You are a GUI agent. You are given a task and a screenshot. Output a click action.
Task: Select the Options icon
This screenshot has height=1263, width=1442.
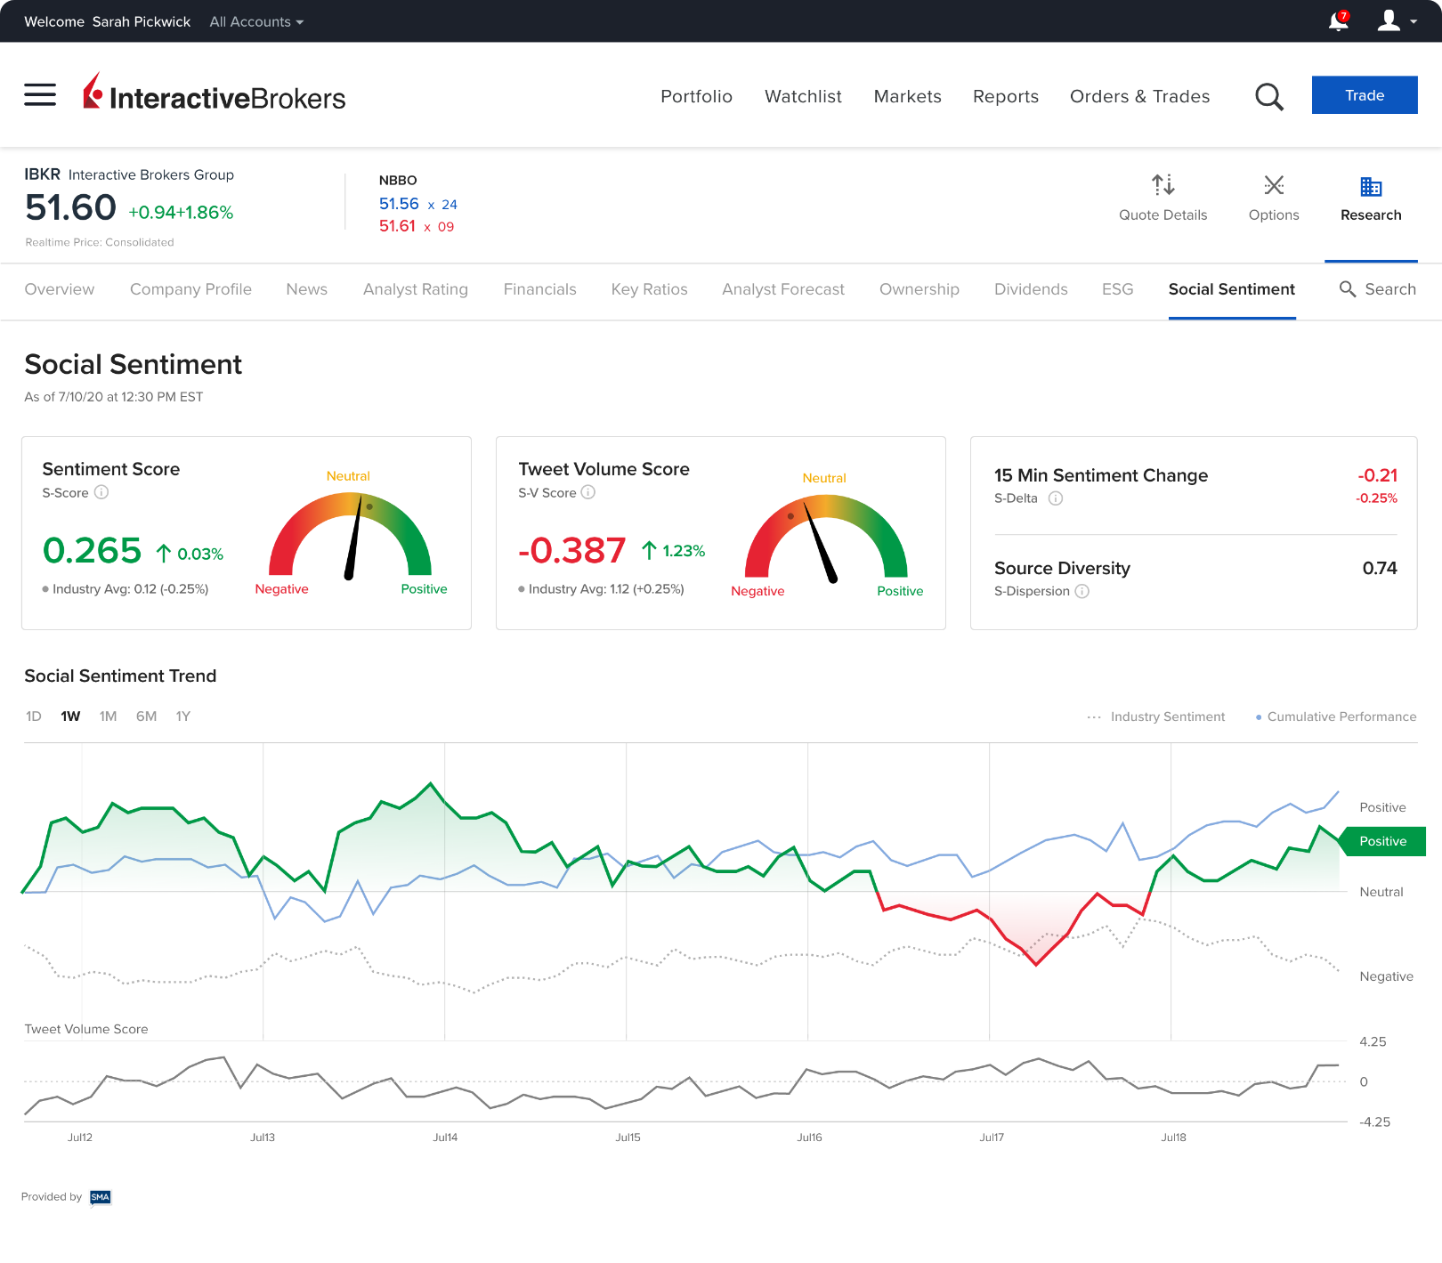point(1273,185)
